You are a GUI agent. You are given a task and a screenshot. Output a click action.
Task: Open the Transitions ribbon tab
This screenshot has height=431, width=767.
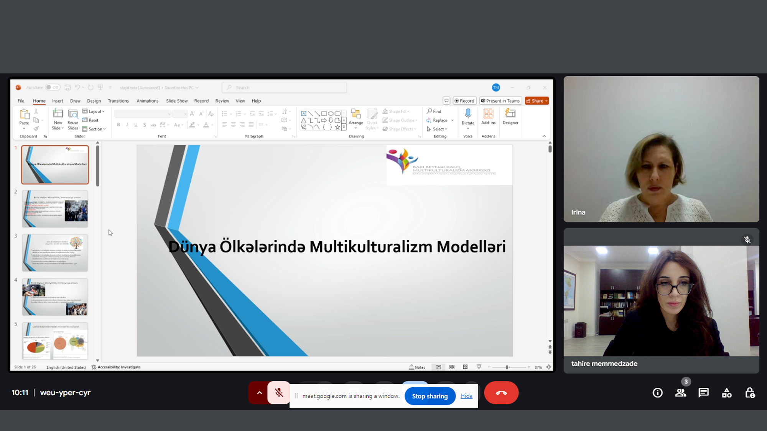118,101
